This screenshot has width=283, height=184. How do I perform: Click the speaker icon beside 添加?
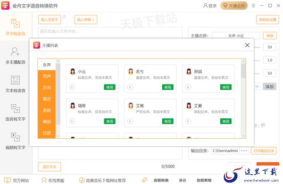click(257, 87)
